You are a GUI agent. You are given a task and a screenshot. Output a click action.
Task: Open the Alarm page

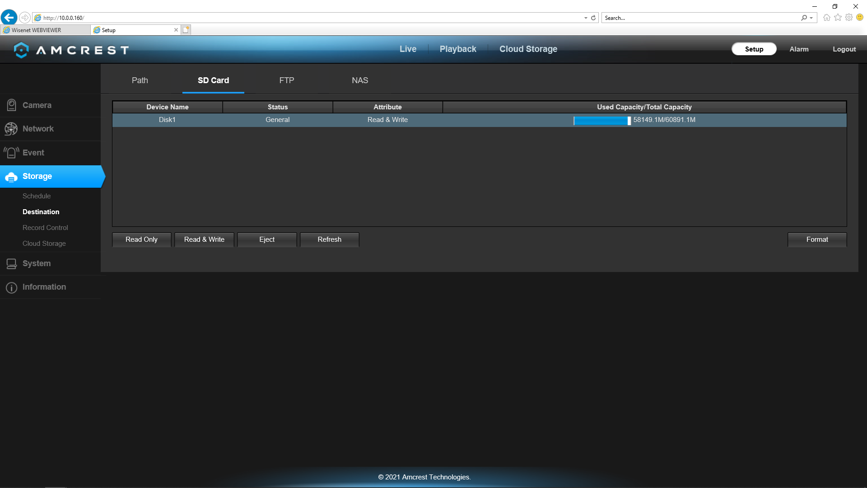tap(799, 49)
